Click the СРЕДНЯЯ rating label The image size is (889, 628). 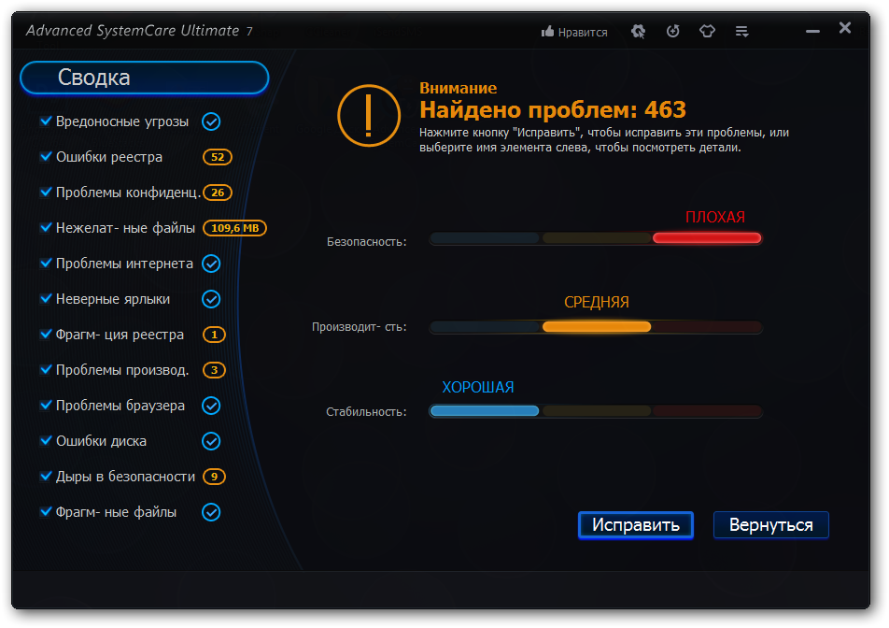point(597,303)
